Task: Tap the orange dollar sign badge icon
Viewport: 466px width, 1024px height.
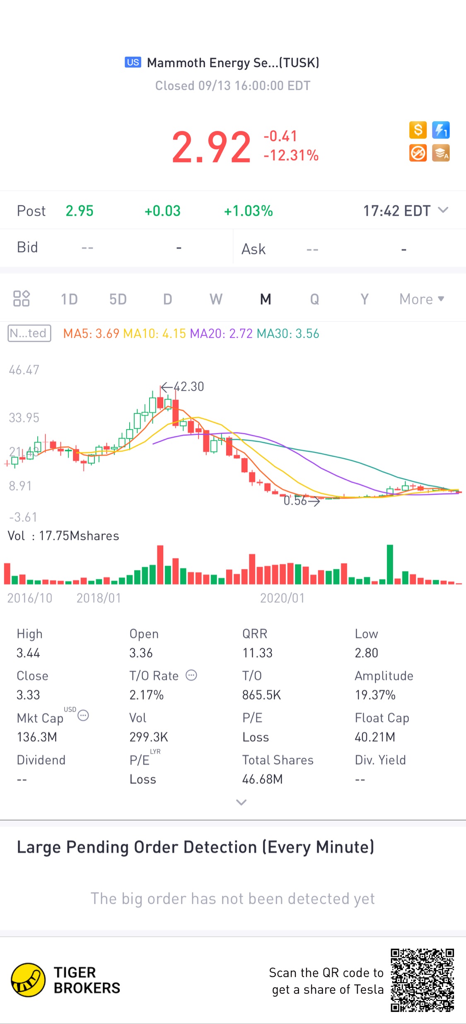Action: (418, 130)
